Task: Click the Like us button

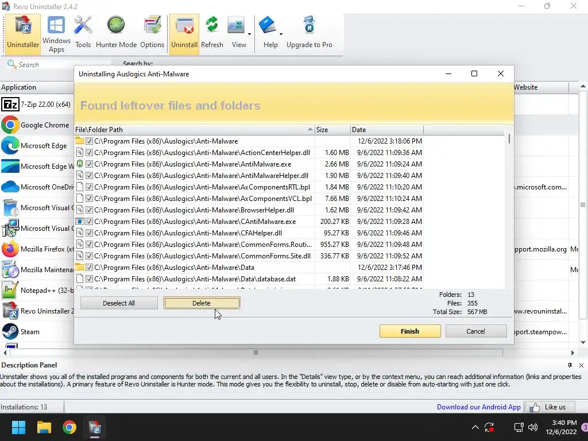Action: (551, 407)
